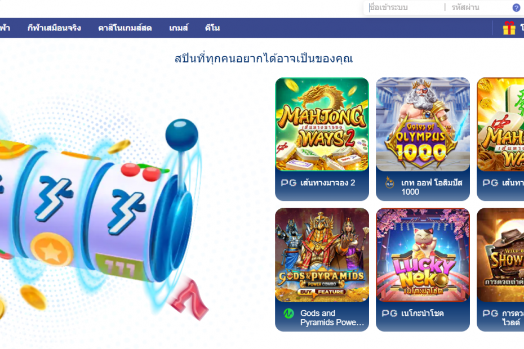
Task: Click Pragmatic Play logo under Olympus 1000
Action: (390, 183)
